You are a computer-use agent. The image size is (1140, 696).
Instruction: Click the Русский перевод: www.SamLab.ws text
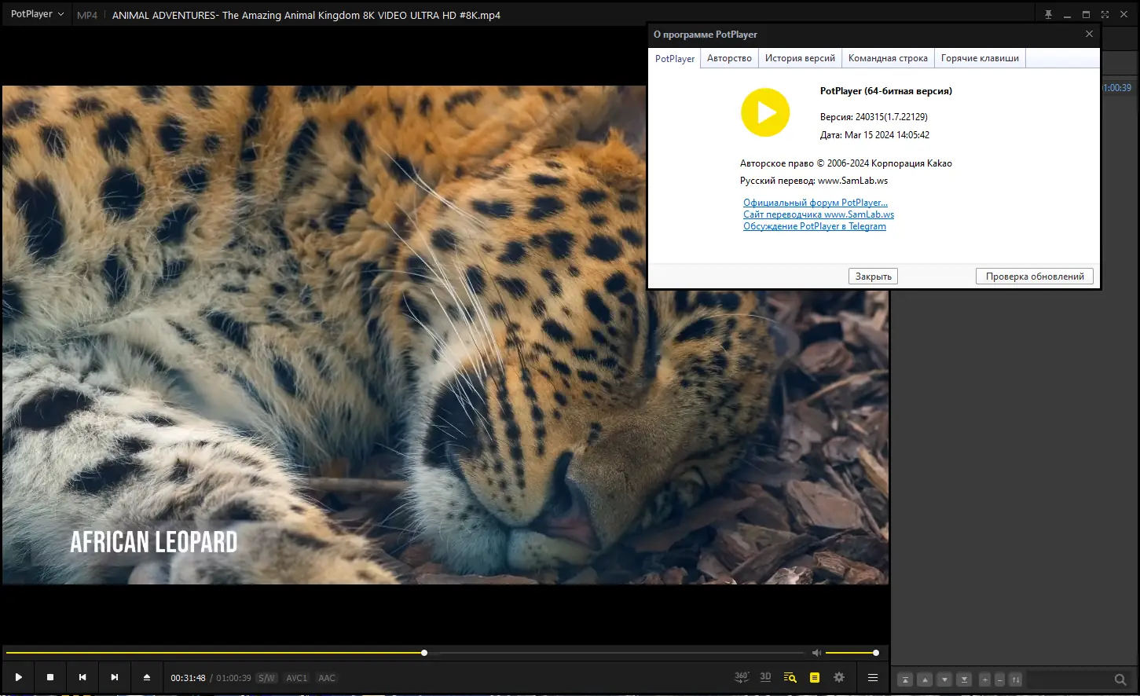tap(814, 181)
